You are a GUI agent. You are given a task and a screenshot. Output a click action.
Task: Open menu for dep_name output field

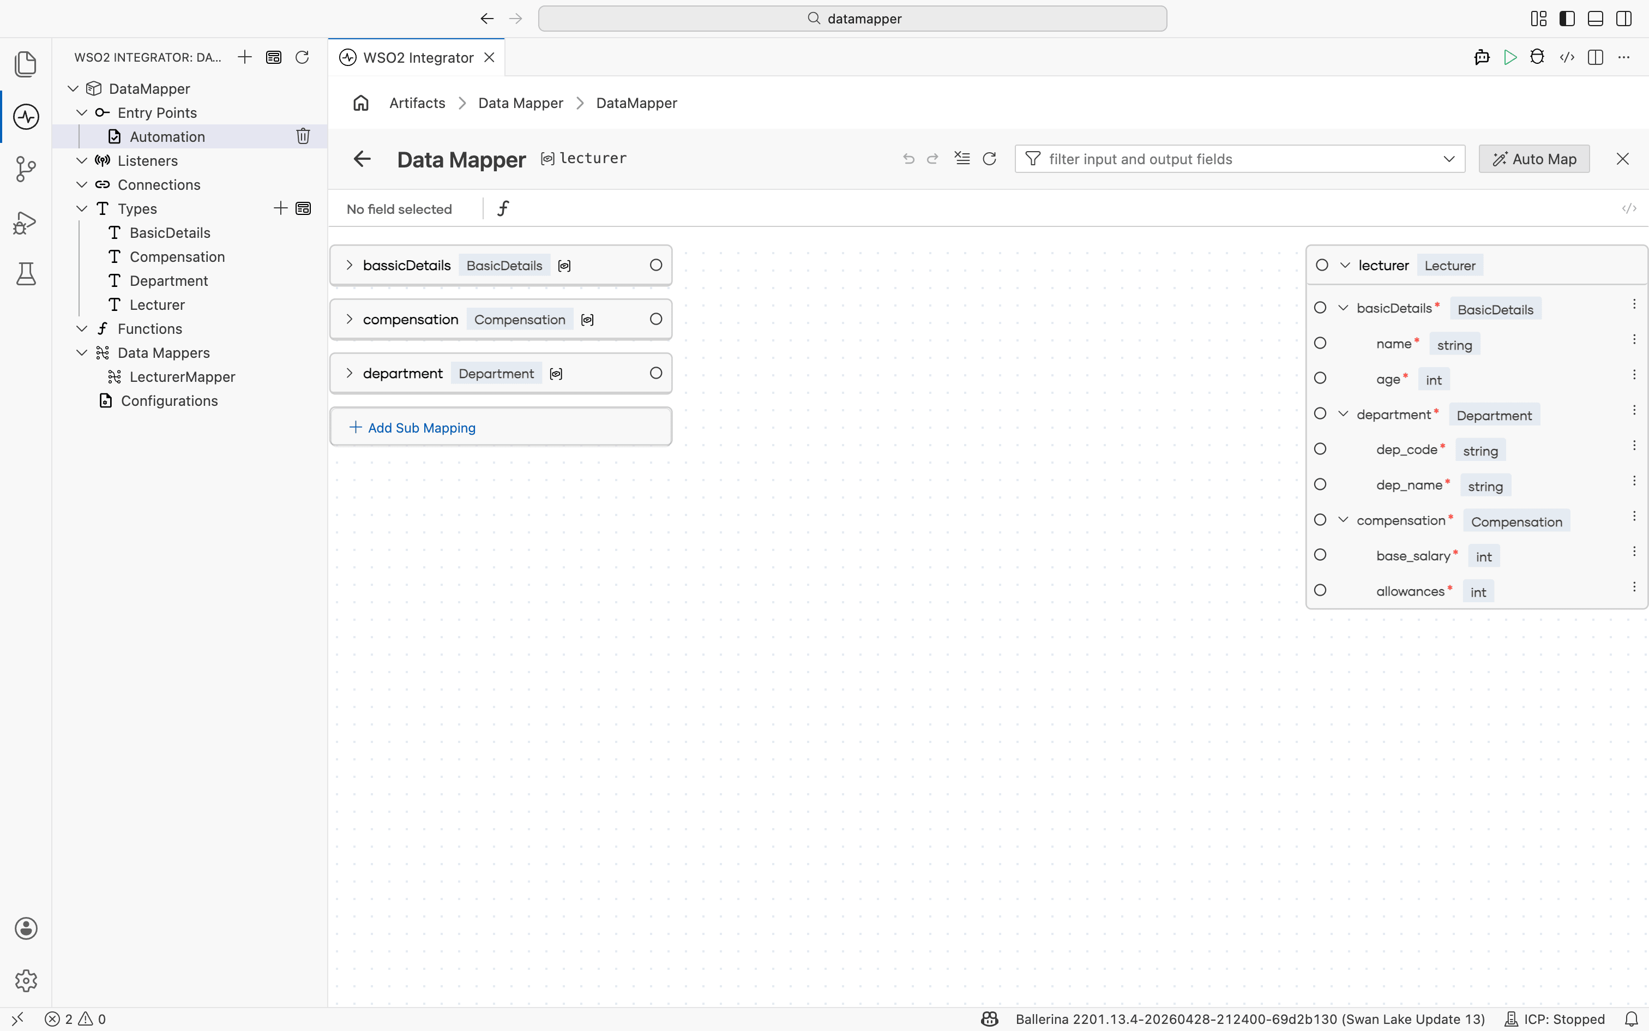coord(1634,481)
